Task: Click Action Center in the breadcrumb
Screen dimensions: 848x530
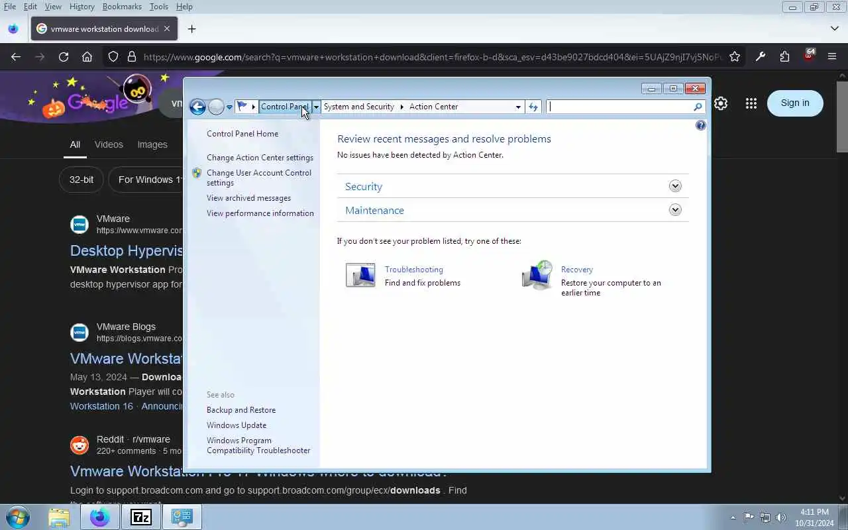Action: point(433,107)
